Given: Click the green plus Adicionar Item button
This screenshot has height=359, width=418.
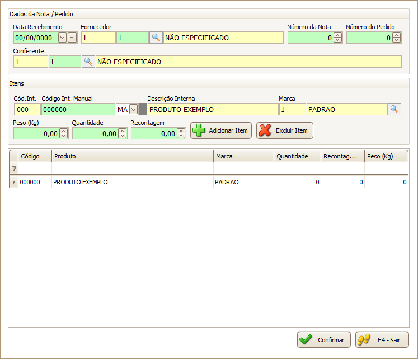Looking at the screenshot, I should [x=221, y=130].
